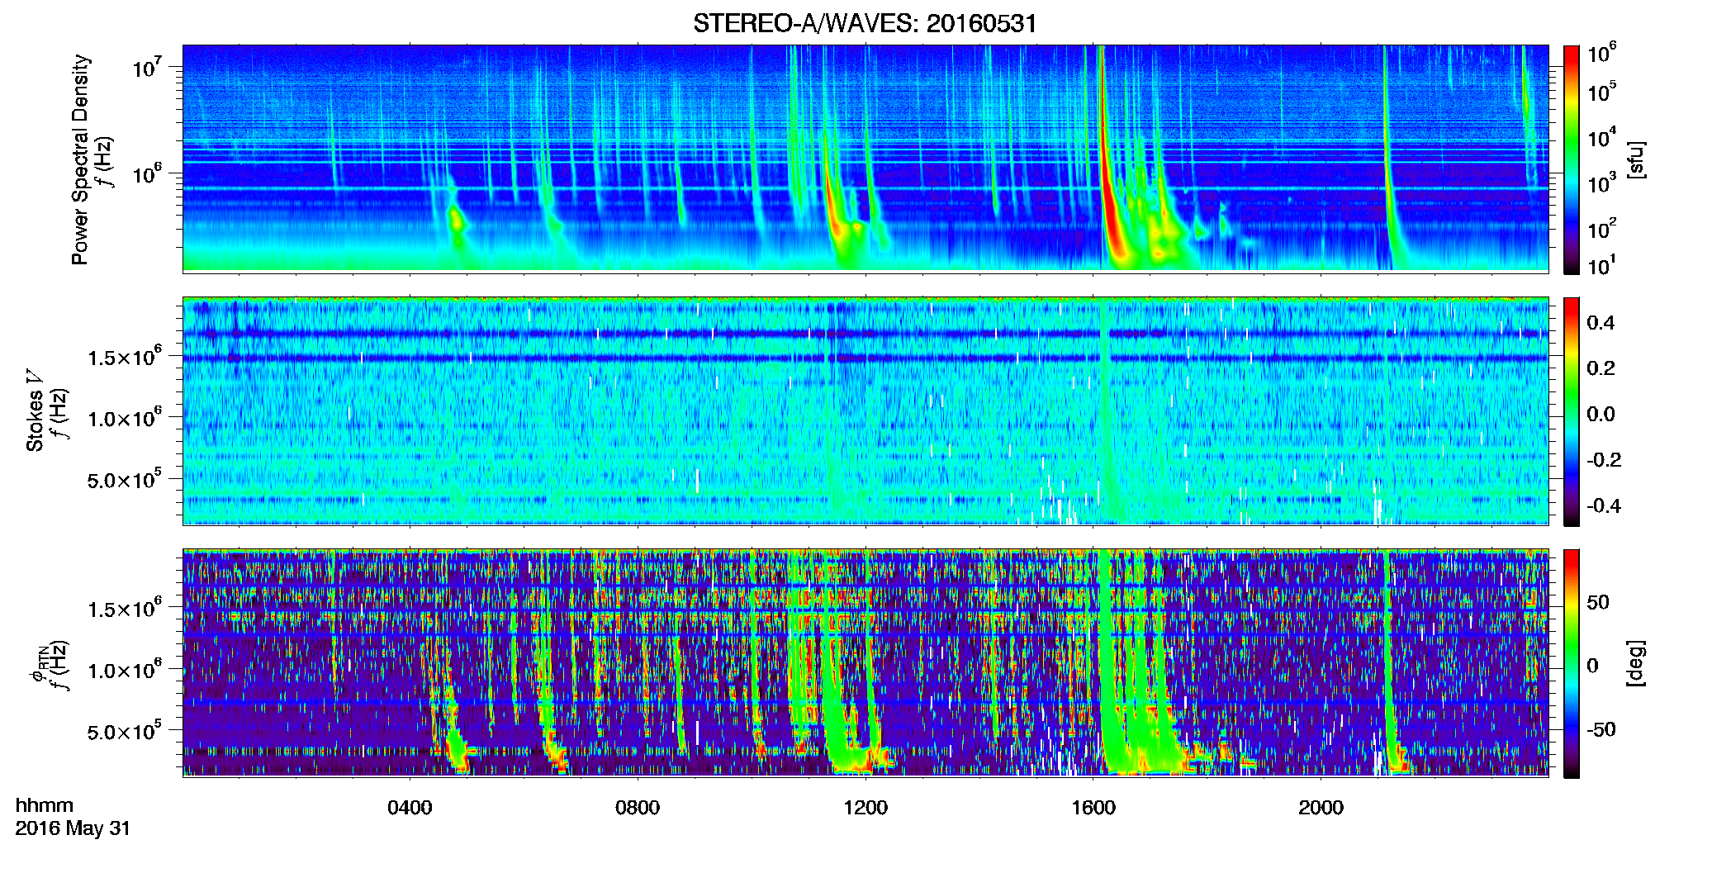The width and height of the screenshot is (1731, 892).
Task: Click the -50 tick on the degree colorbar
Action: [x=1601, y=729]
